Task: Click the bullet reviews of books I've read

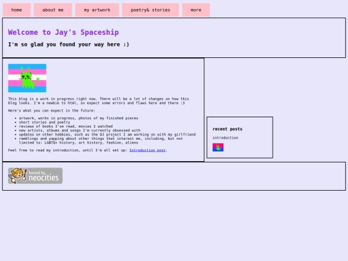Action: [x=66, y=126]
